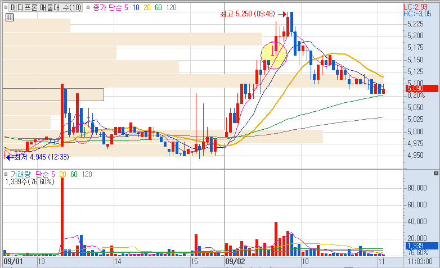Viewport: 440px width, 268px height.
Task: Click the 5,175 price axis label
Action: tap(415, 47)
